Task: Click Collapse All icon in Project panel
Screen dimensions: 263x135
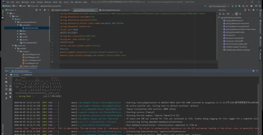Action: [40, 10]
